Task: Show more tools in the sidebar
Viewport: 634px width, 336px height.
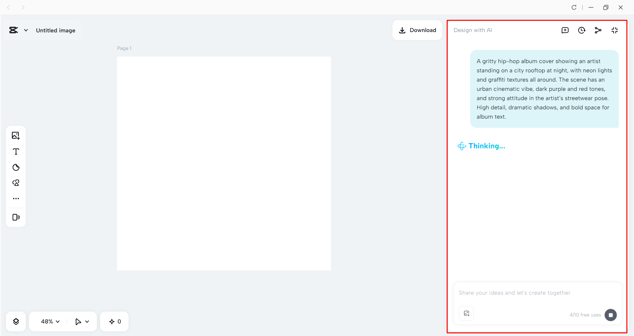Action: tap(16, 199)
